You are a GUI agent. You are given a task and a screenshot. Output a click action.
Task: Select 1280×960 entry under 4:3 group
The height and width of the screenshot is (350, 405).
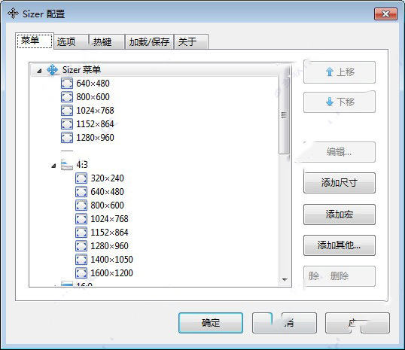tap(109, 246)
